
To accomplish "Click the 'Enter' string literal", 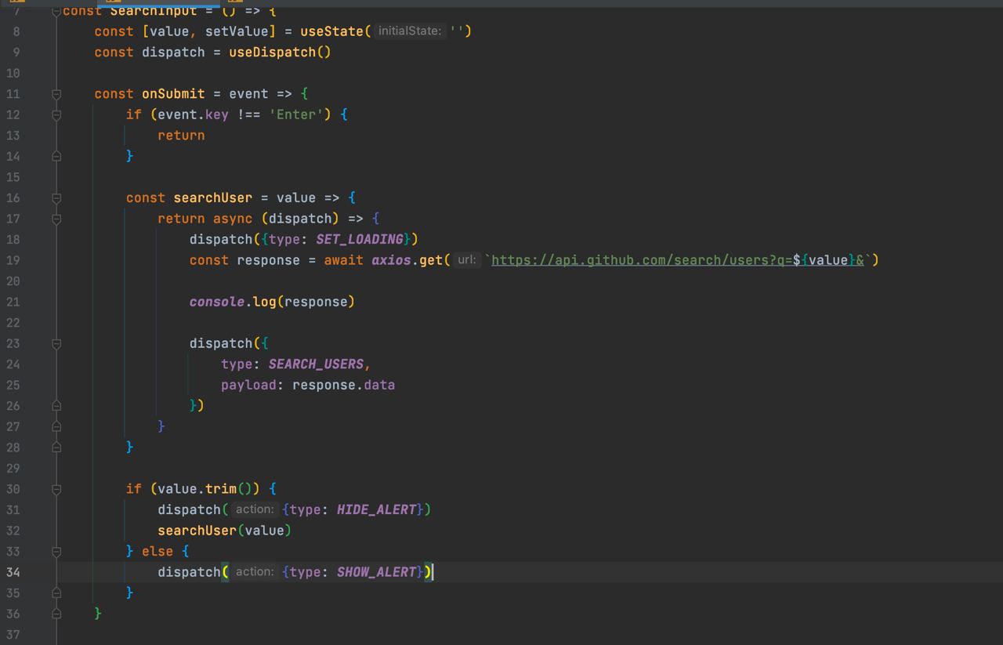I will (295, 114).
